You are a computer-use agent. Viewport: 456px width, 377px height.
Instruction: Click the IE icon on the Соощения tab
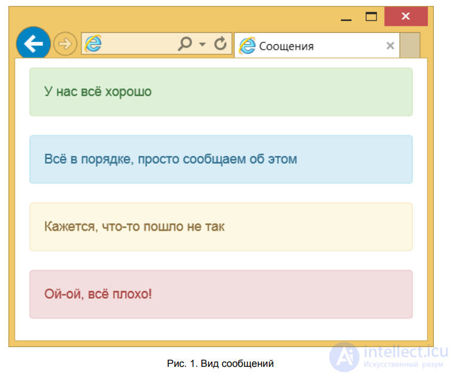pyautogui.click(x=247, y=45)
